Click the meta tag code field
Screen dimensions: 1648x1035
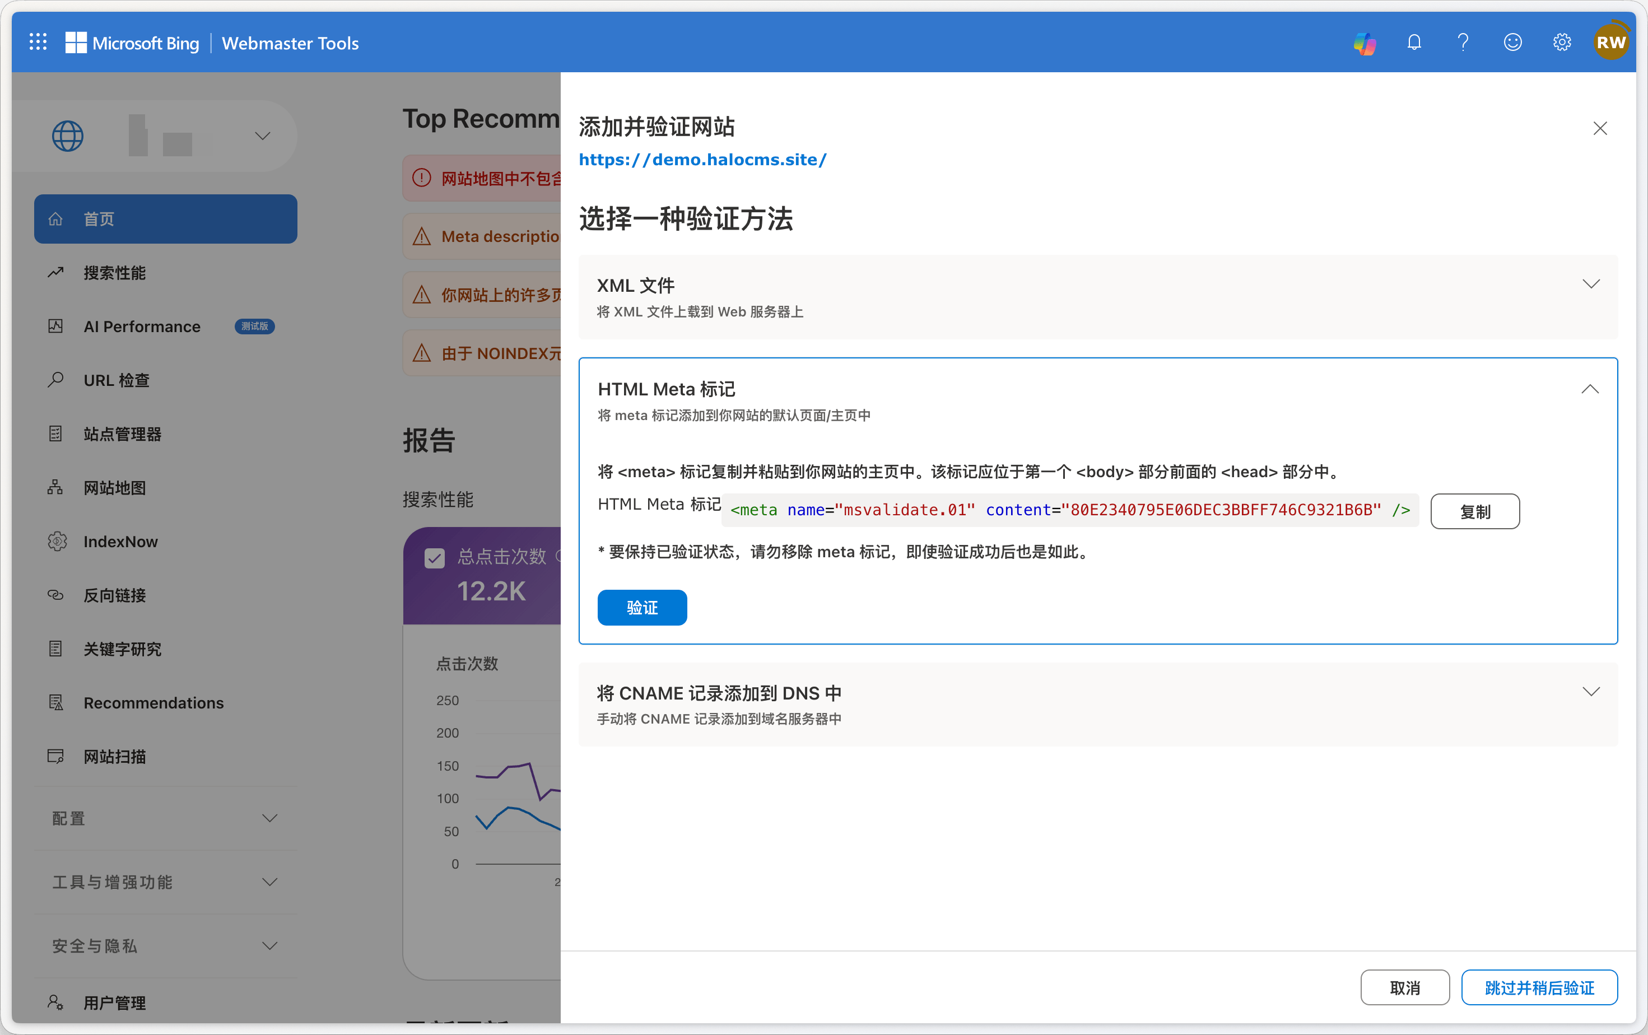coord(1070,510)
